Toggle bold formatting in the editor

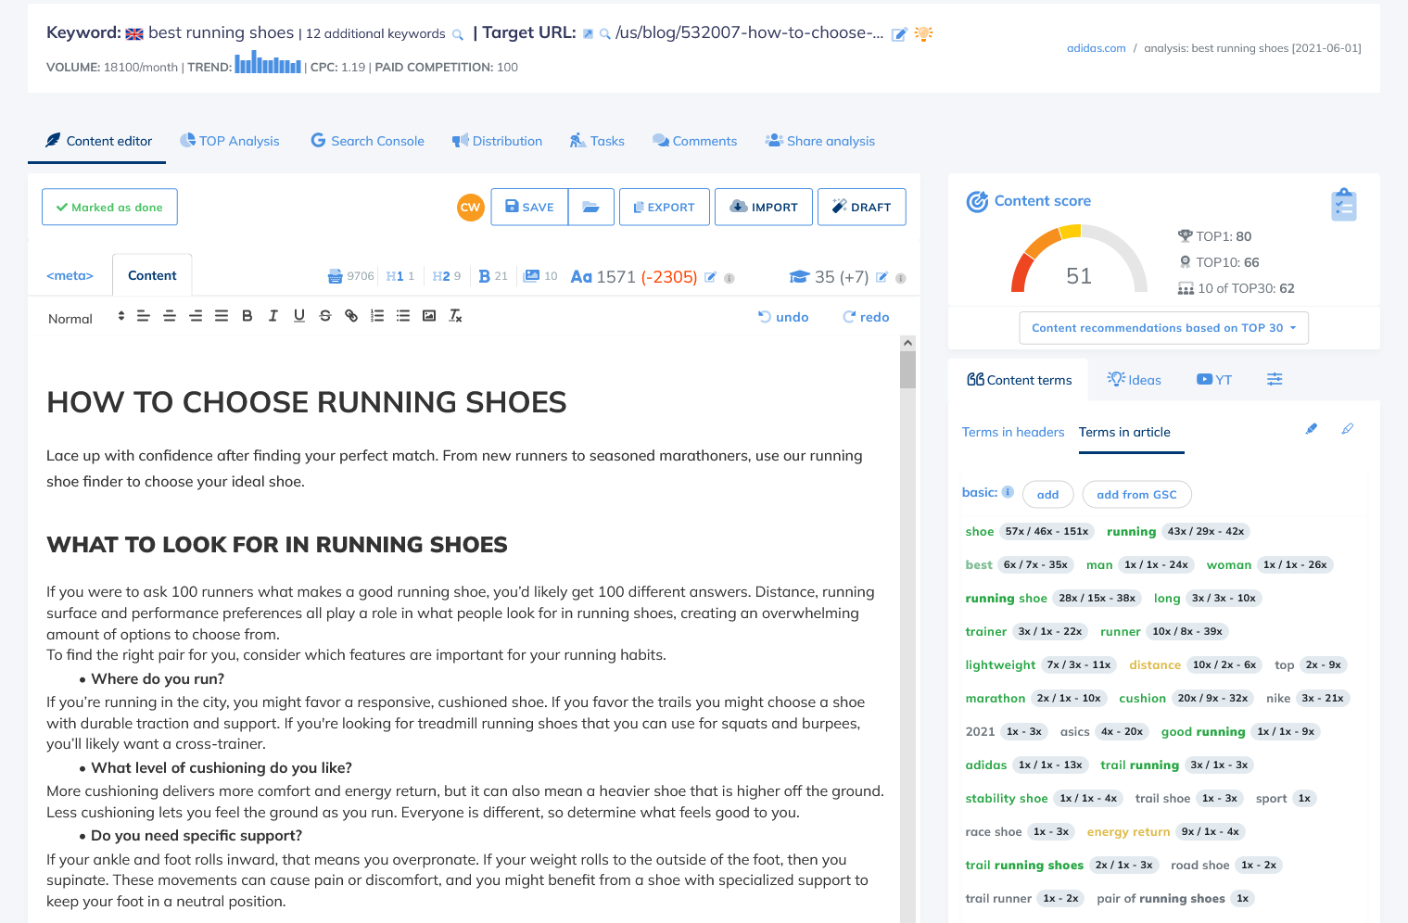click(x=247, y=316)
